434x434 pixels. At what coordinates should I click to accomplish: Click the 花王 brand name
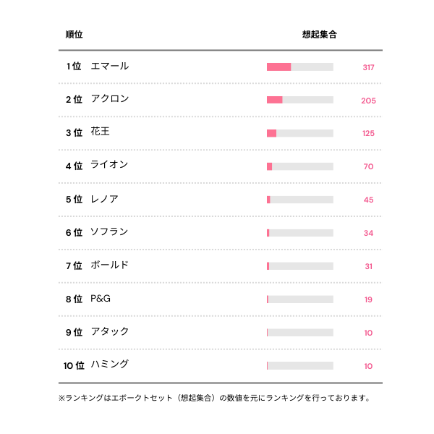101,132
